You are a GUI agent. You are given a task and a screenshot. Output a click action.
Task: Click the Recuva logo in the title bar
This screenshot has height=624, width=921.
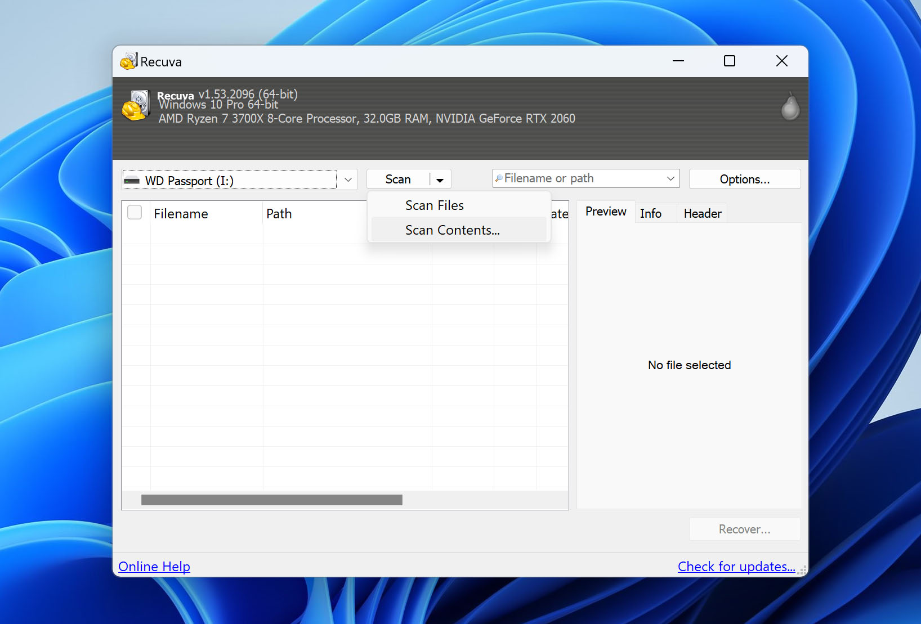tap(129, 61)
